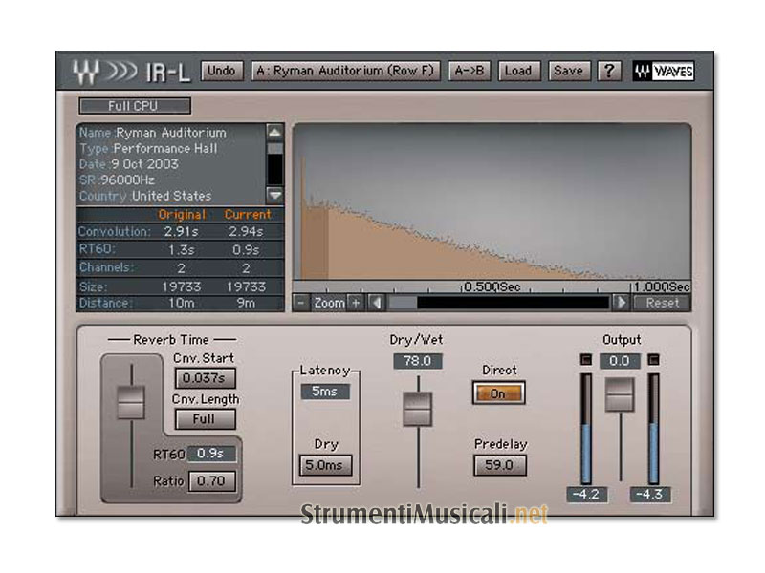Click the Predelay value field

point(500,465)
